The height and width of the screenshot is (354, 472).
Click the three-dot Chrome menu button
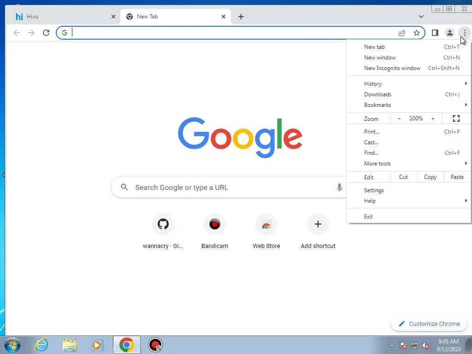tap(465, 33)
